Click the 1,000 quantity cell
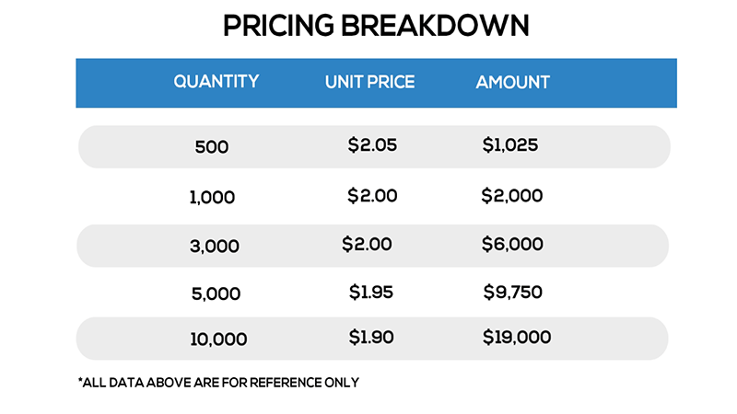 (213, 197)
